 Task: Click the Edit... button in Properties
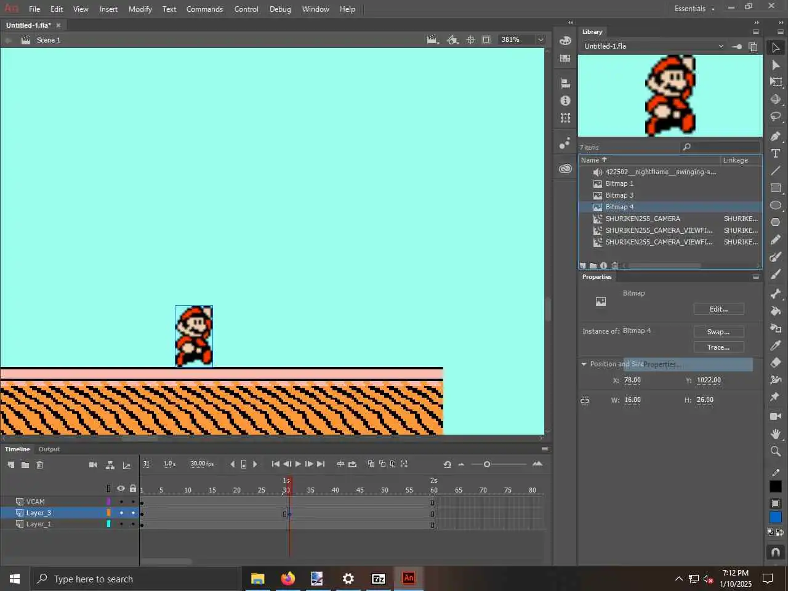click(x=718, y=309)
